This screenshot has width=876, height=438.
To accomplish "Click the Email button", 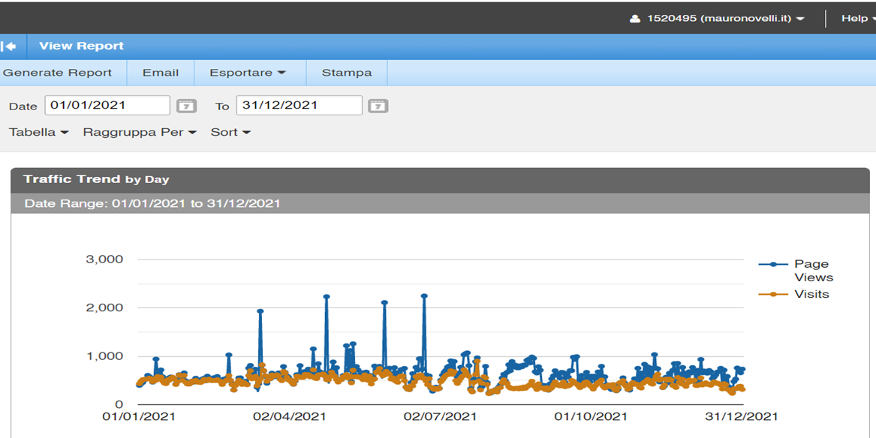I will pyautogui.click(x=161, y=73).
